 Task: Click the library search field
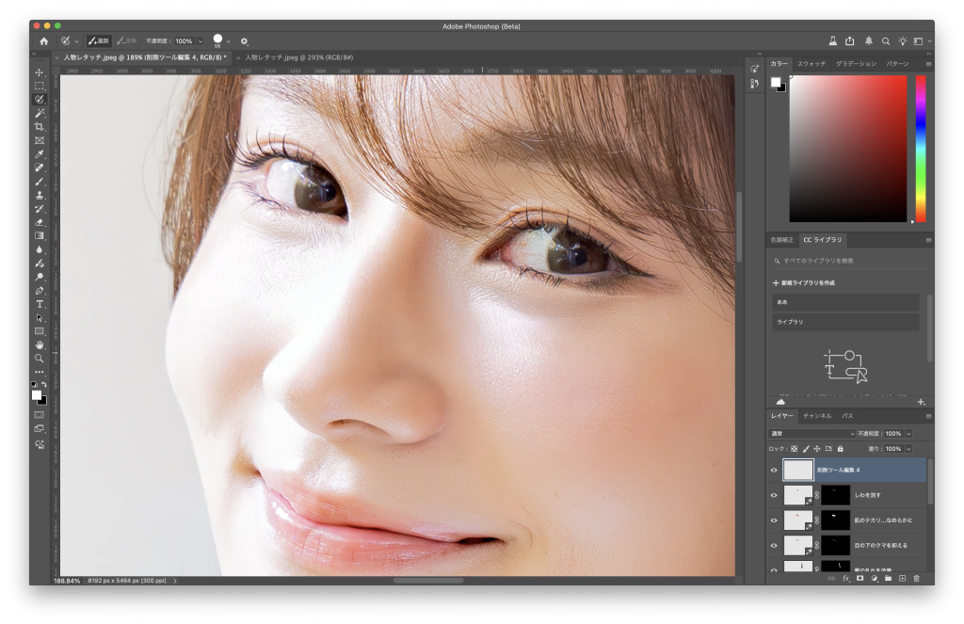click(847, 261)
